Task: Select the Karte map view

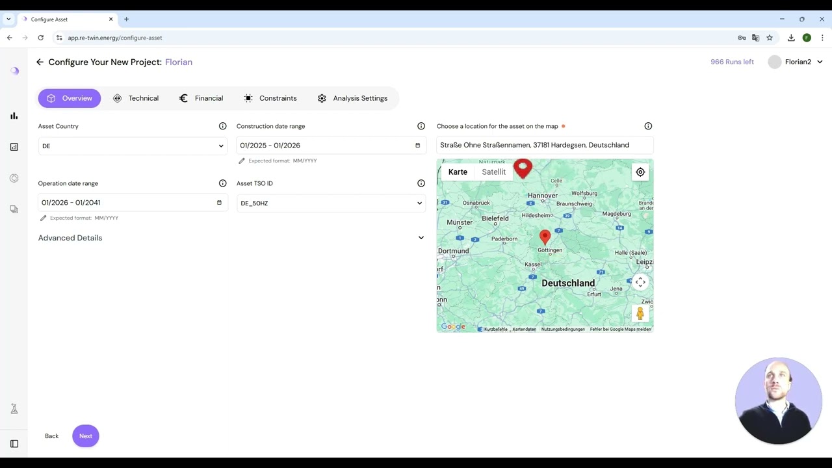Action: (x=458, y=172)
